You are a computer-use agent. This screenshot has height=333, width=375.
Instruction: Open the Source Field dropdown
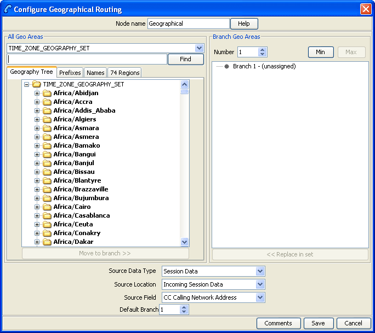(x=260, y=297)
